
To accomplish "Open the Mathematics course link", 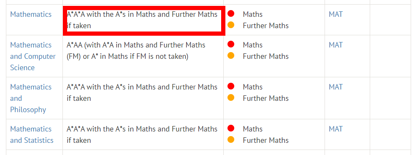I will (31, 14).
